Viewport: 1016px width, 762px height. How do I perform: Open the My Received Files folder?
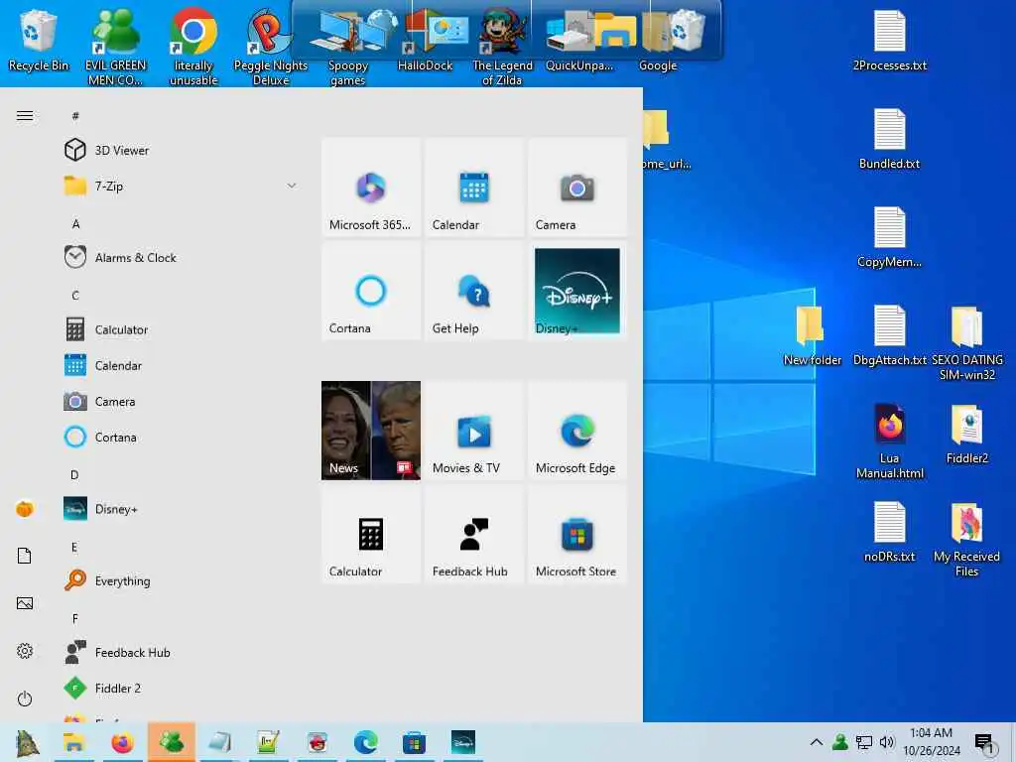[966, 539]
